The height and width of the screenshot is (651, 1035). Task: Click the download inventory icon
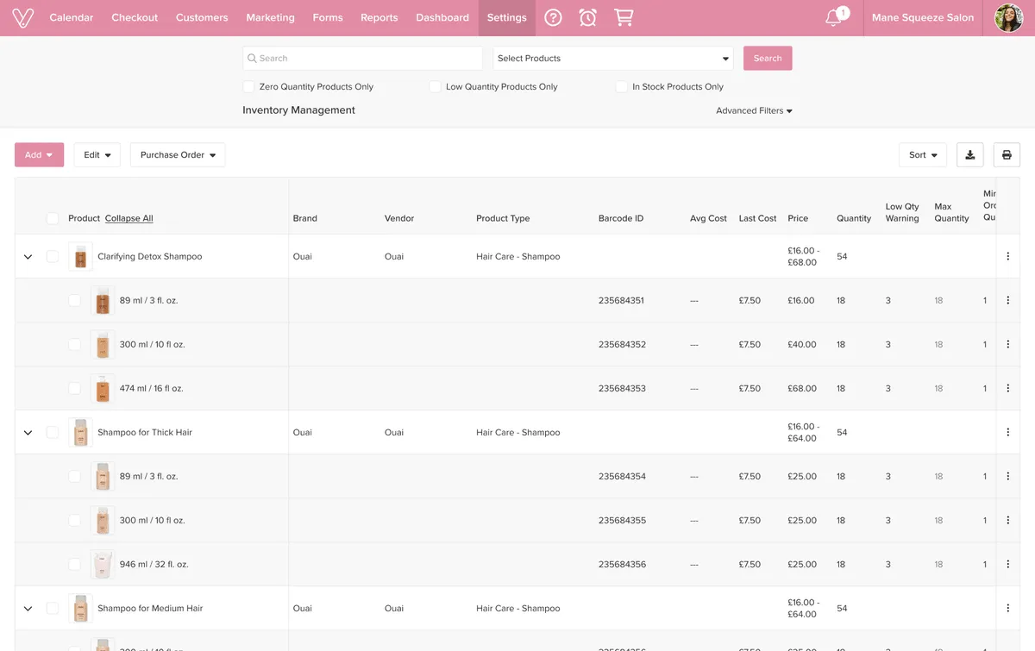(x=969, y=155)
